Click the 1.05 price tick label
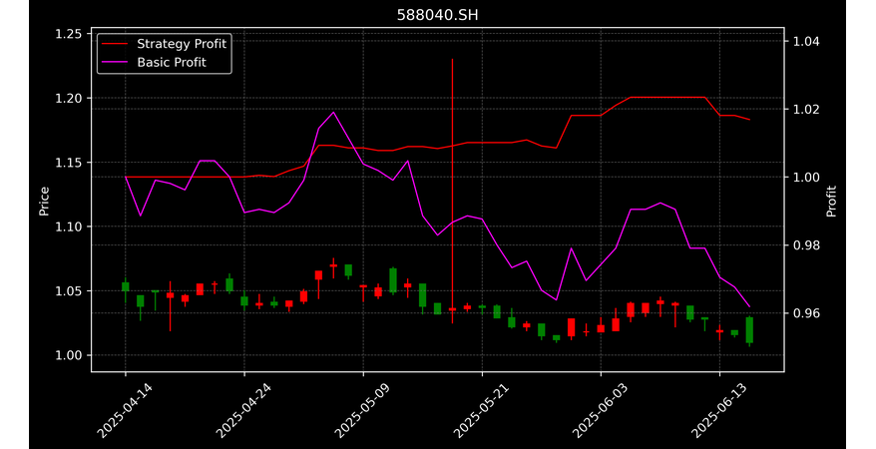 [69, 291]
